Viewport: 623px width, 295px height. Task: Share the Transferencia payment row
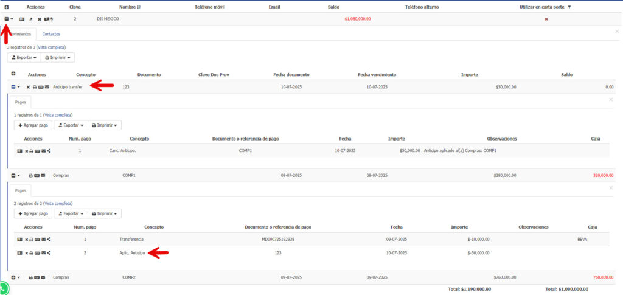48,239
